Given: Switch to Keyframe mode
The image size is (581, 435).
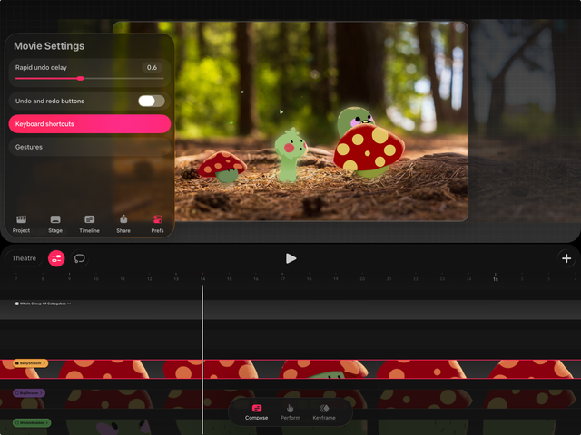Looking at the screenshot, I should pyautogui.click(x=324, y=412).
